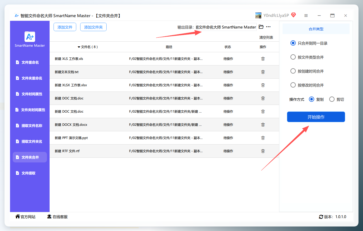Select file name 新建 RTF 文件.rtf

(67, 151)
